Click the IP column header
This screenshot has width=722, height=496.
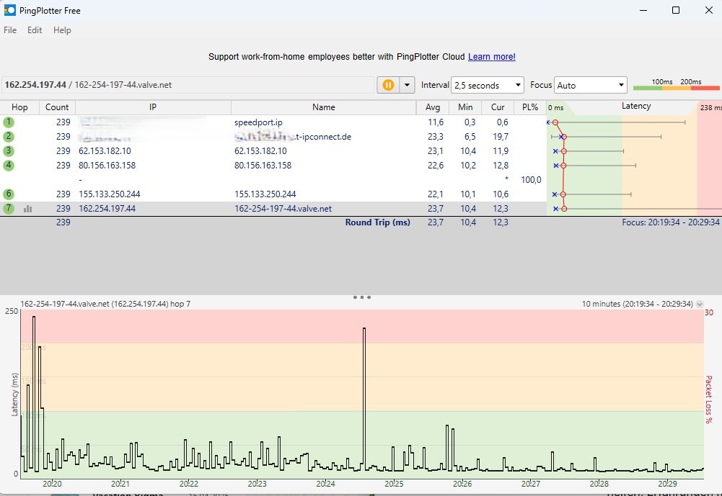click(x=153, y=107)
